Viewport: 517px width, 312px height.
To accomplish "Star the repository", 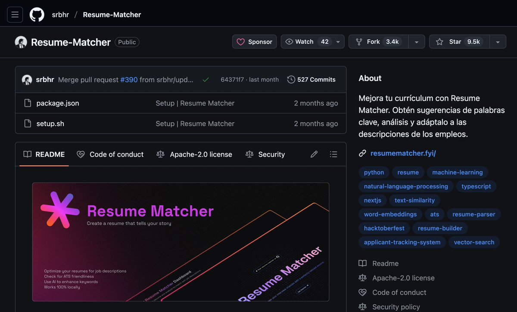I will tap(459, 42).
